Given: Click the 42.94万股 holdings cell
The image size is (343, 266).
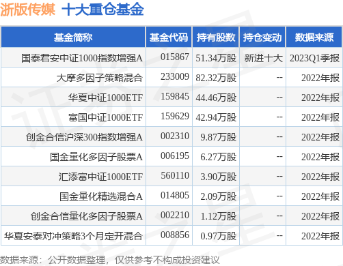Looking at the screenshot, I should tap(216, 117).
